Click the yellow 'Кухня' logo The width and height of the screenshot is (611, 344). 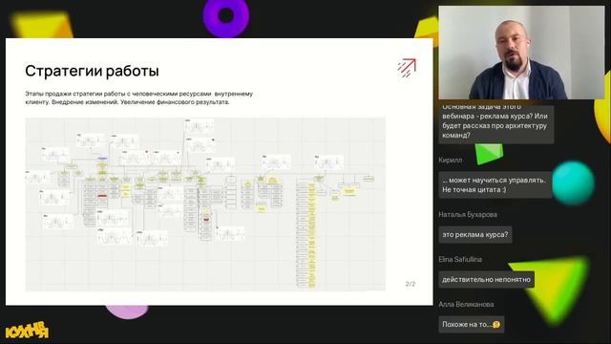pos(27,331)
